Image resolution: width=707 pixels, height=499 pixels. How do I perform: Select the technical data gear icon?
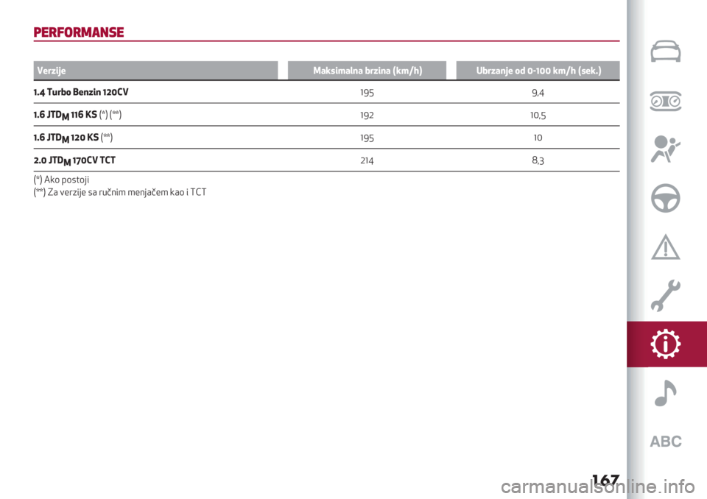tap(666, 344)
